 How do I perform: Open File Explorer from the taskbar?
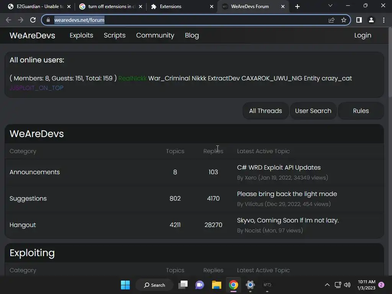tap(217, 285)
